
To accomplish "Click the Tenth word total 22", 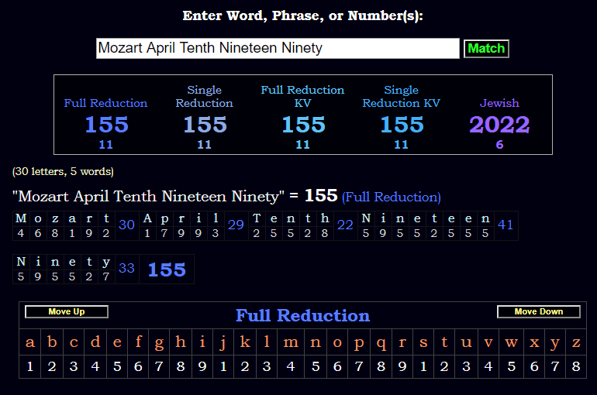I will coord(345,225).
